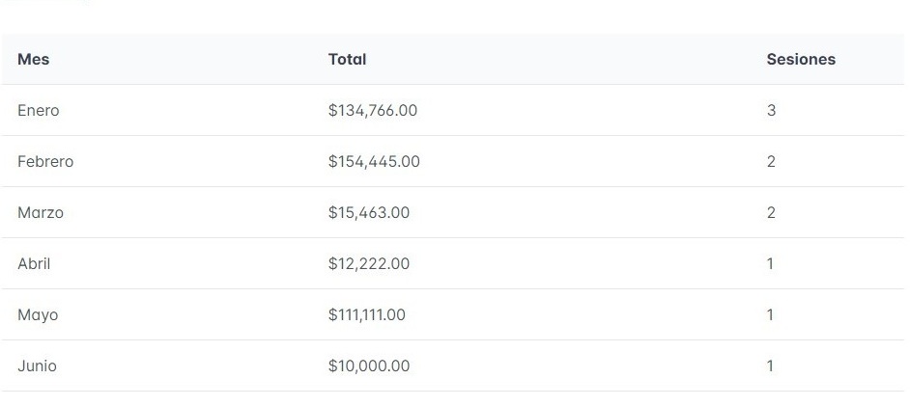The height and width of the screenshot is (406, 910).
Task: Select the Junio month cell
Action: pos(37,366)
